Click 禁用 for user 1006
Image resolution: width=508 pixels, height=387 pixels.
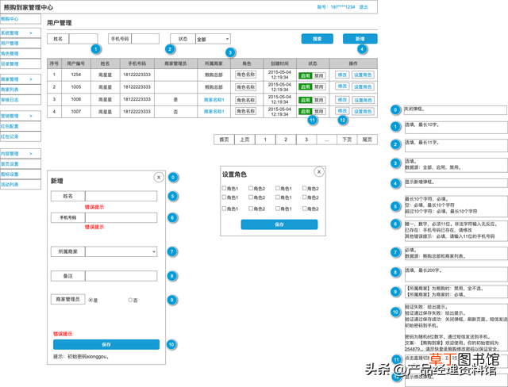(319, 100)
